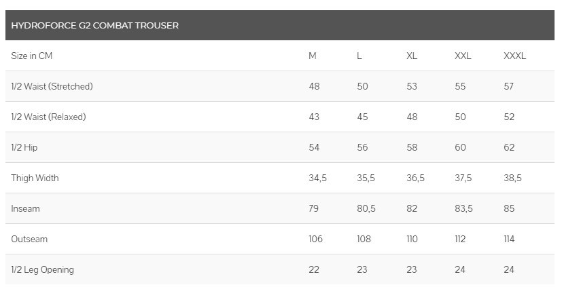Click the XL size column header
This screenshot has height=287, width=562.
coord(412,56)
